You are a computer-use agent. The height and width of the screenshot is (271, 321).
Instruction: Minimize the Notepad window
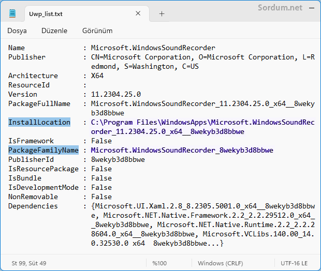pos(312,8)
